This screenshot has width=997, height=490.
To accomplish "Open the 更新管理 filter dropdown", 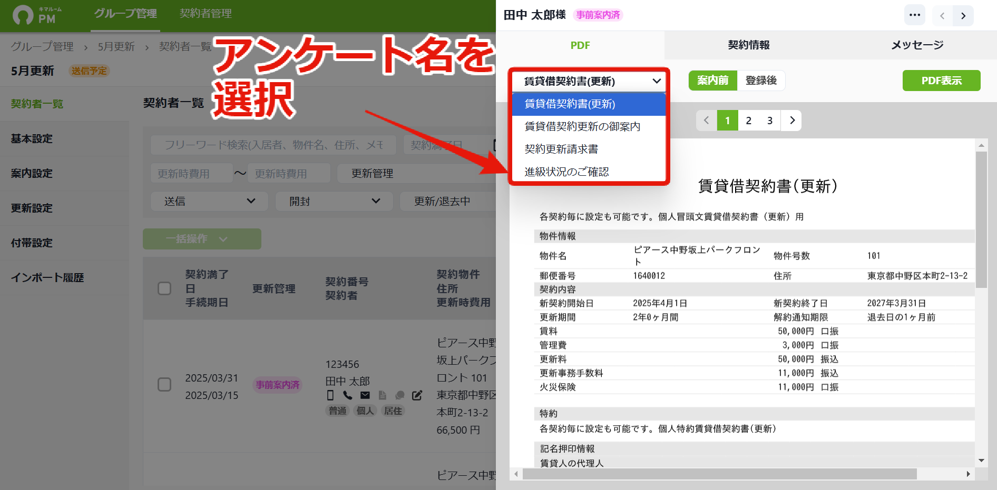I will click(416, 173).
